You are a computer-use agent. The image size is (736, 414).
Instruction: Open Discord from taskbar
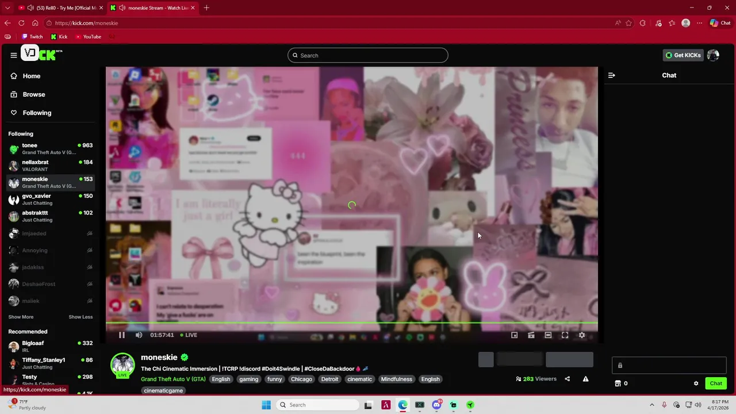436,405
